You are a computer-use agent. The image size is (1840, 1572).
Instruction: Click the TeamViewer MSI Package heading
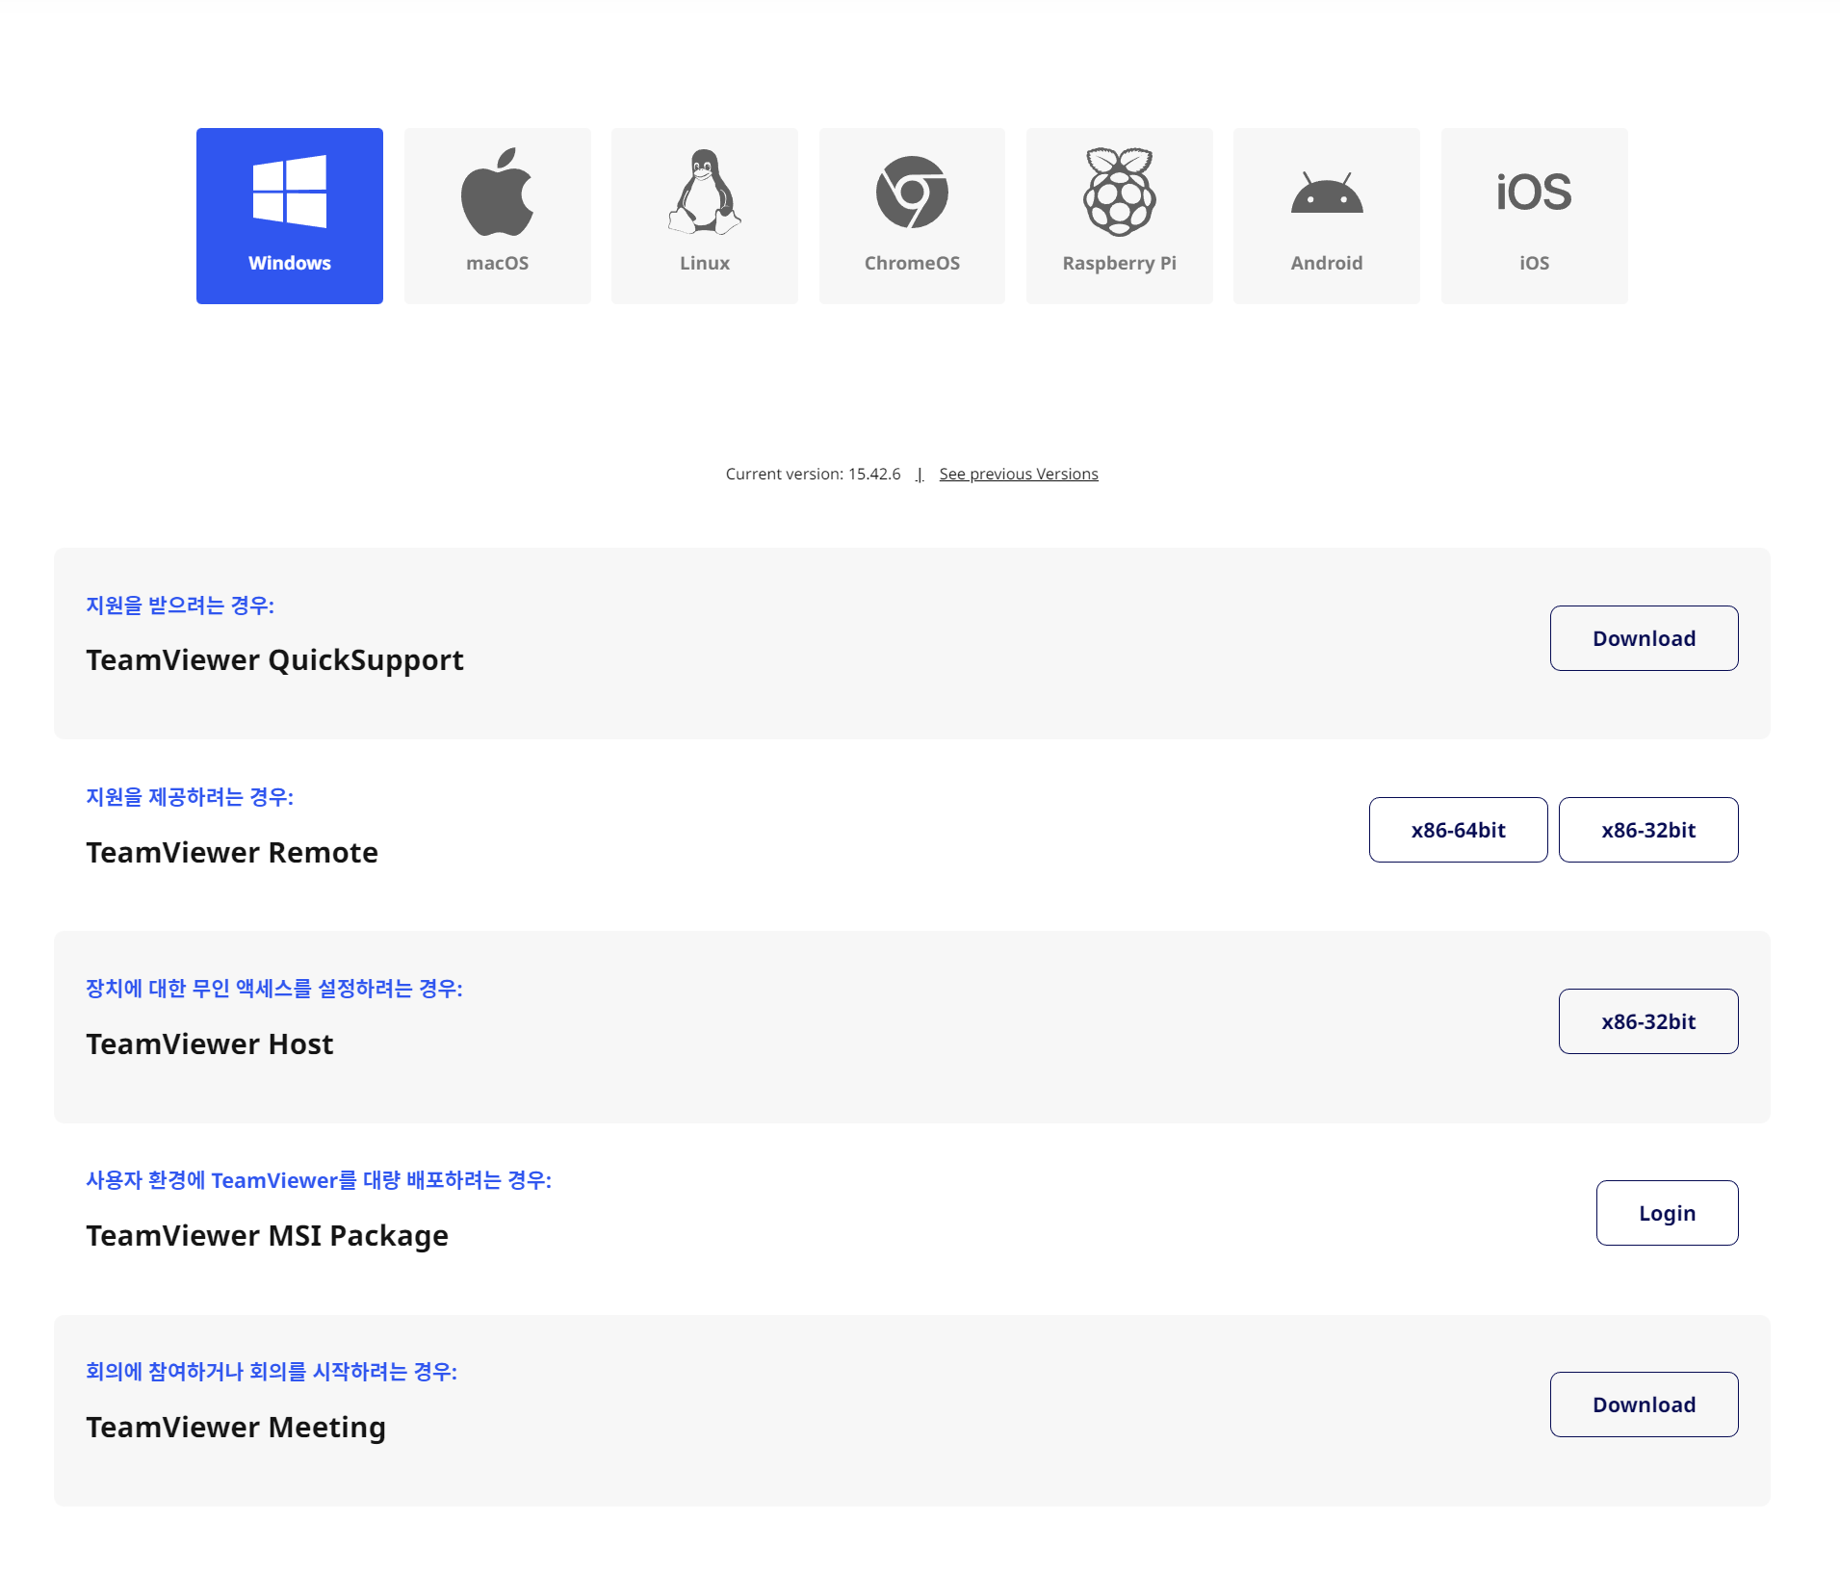(x=268, y=1236)
